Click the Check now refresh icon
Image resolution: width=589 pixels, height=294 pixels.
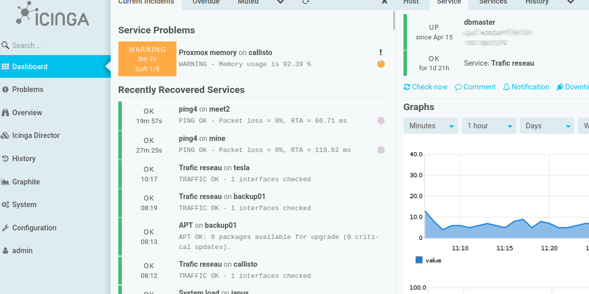[x=407, y=87]
